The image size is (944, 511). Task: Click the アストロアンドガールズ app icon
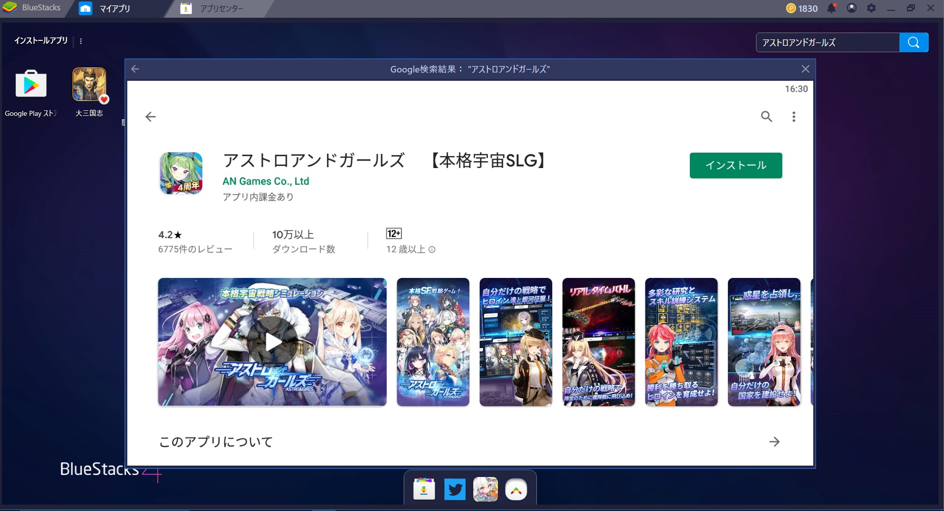click(181, 173)
